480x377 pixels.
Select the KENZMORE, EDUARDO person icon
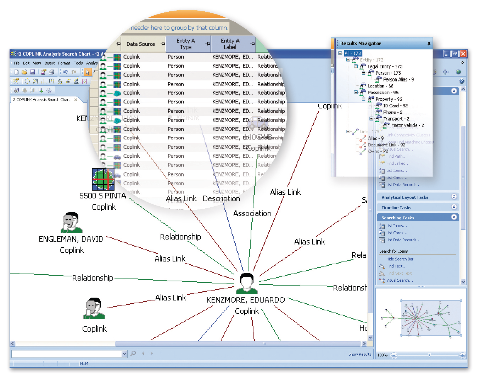pos(247,283)
